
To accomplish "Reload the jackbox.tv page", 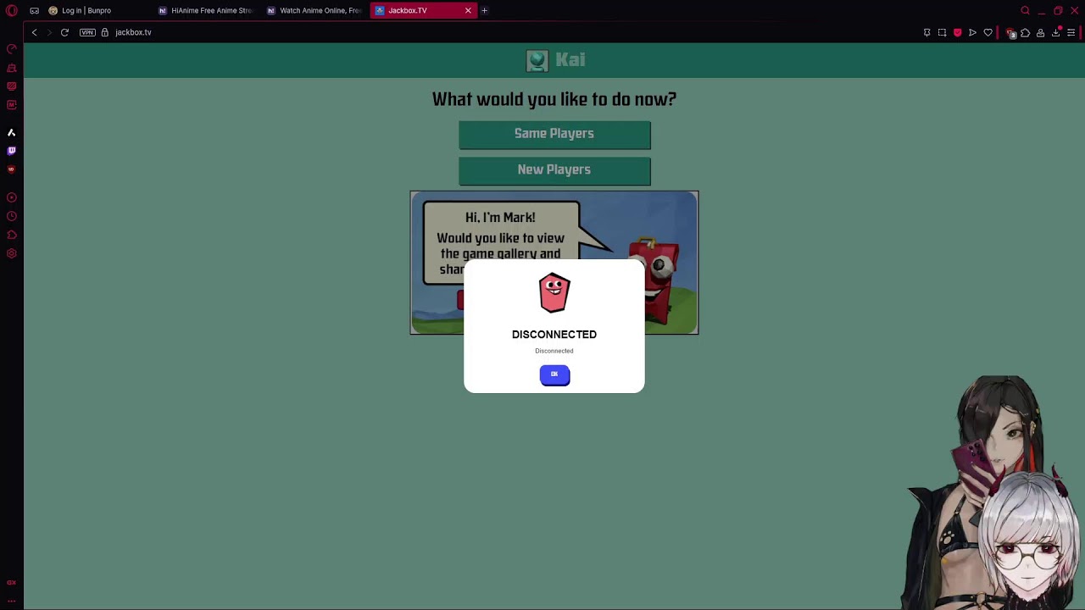I will (64, 32).
